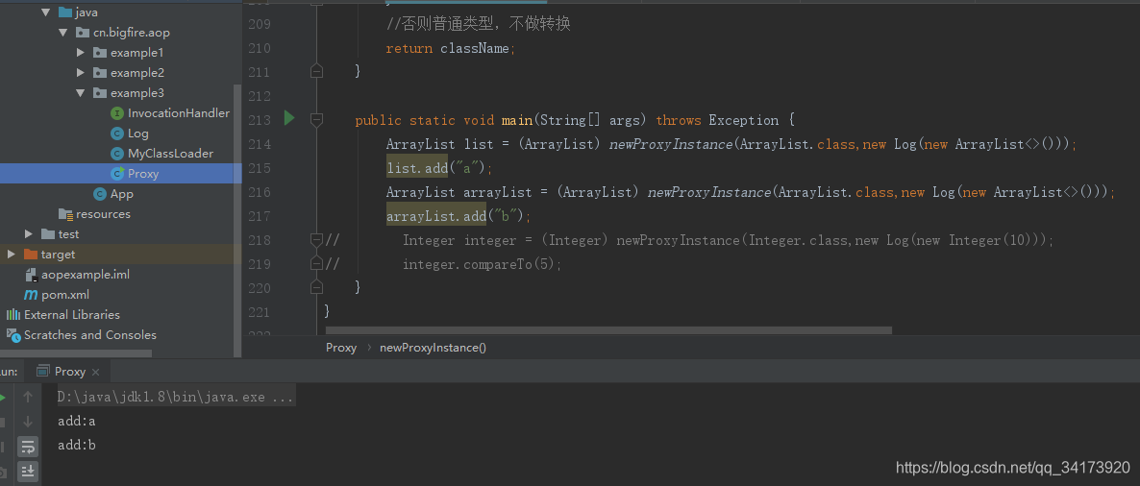Click line number 214 in gutter
This screenshot has height=486, width=1140.
point(259,144)
